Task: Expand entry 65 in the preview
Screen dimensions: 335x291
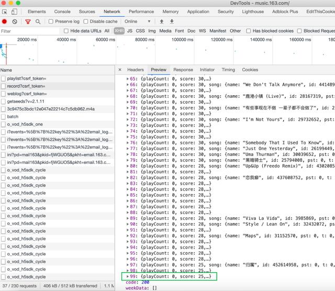Action: [128, 79]
